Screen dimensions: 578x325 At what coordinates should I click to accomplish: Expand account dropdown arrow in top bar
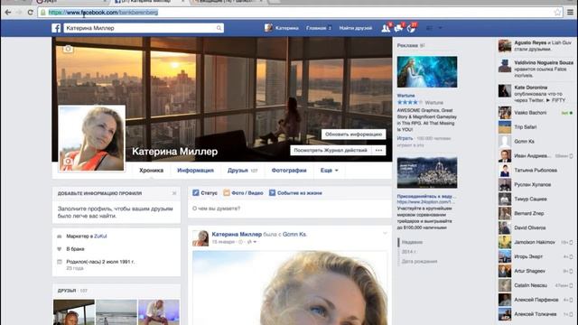coord(440,28)
